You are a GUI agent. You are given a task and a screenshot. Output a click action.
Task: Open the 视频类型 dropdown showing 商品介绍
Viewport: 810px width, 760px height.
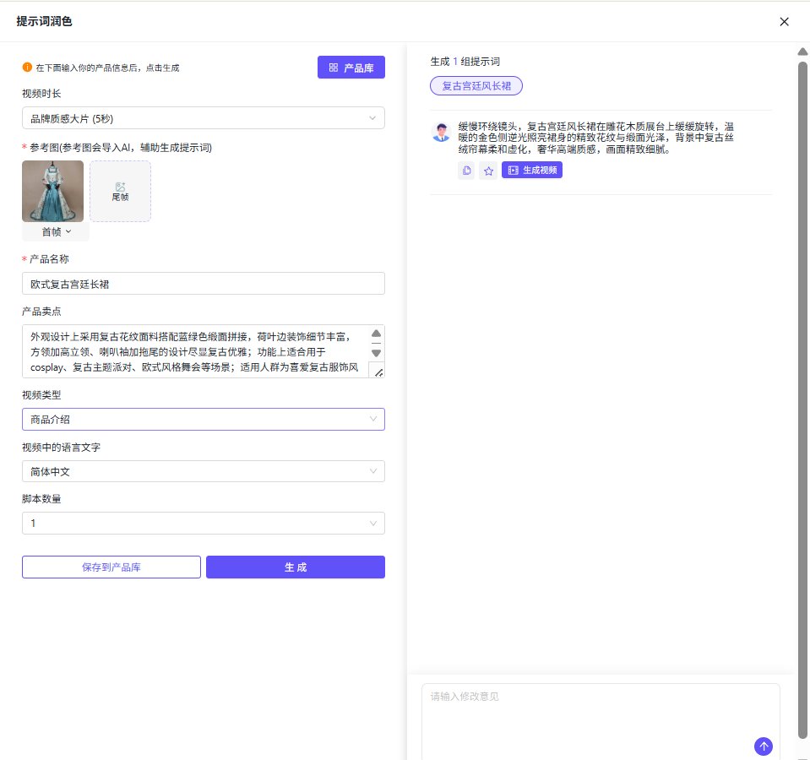(x=203, y=419)
